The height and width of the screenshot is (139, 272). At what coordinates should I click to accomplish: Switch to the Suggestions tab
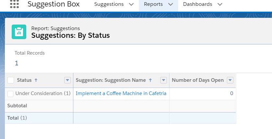(109, 4)
